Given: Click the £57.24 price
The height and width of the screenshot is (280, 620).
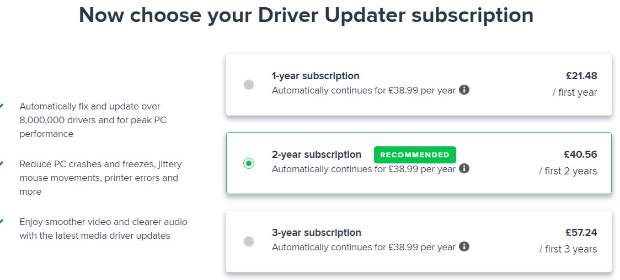Looking at the screenshot, I should pos(581,233).
